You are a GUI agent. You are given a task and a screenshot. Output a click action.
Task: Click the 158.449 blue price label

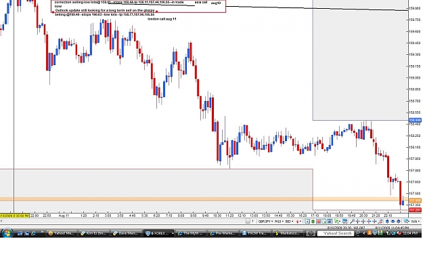click(x=415, y=120)
